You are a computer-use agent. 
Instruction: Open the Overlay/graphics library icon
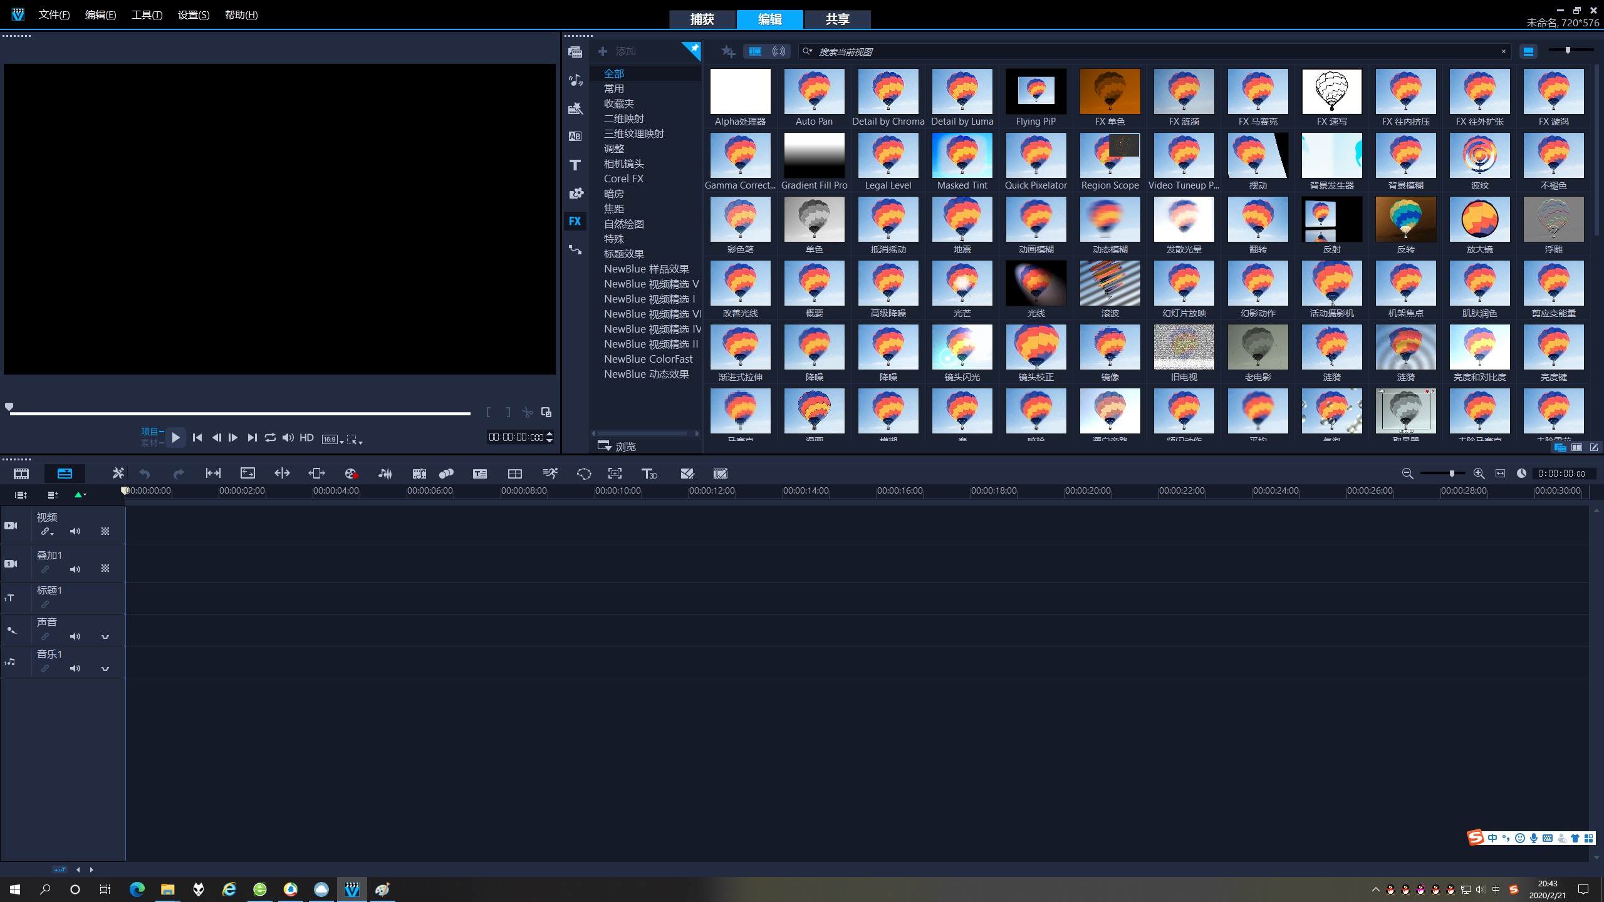coord(575,193)
